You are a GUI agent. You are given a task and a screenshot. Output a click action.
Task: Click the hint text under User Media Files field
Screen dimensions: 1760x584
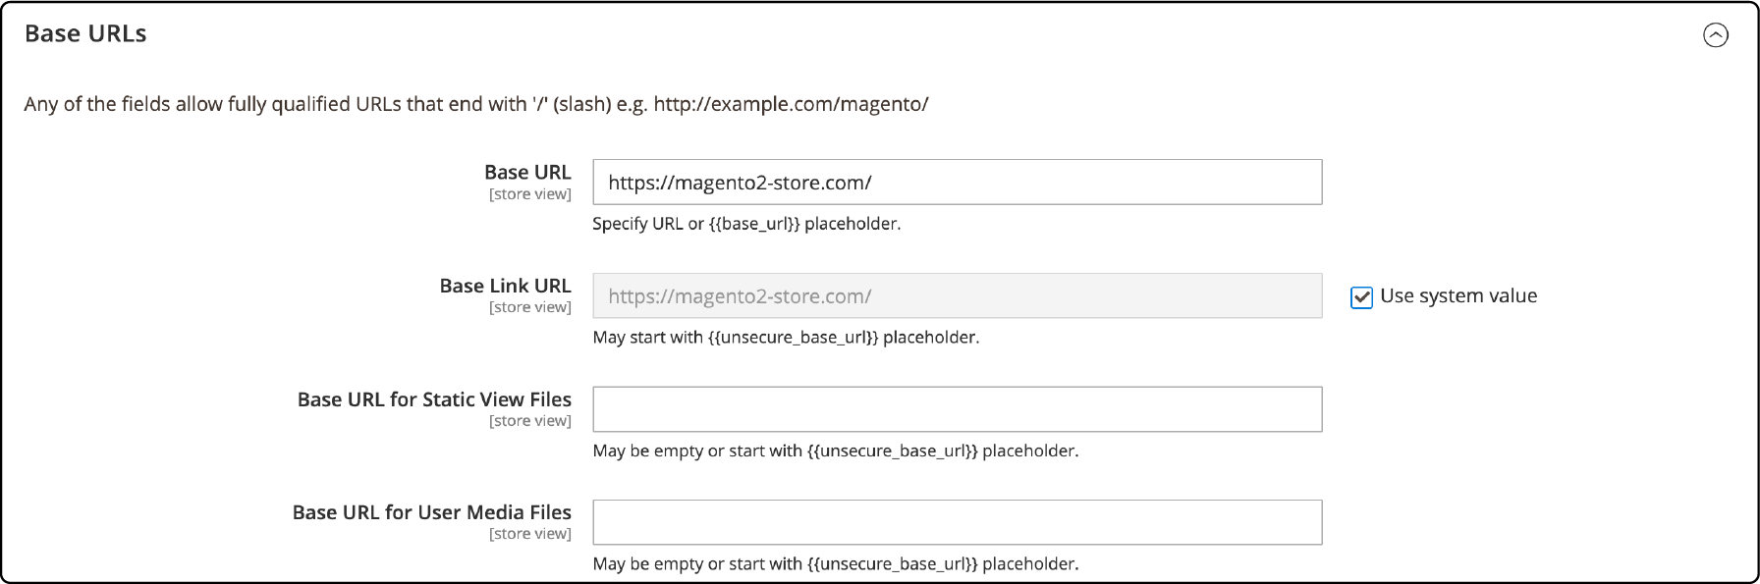(836, 564)
